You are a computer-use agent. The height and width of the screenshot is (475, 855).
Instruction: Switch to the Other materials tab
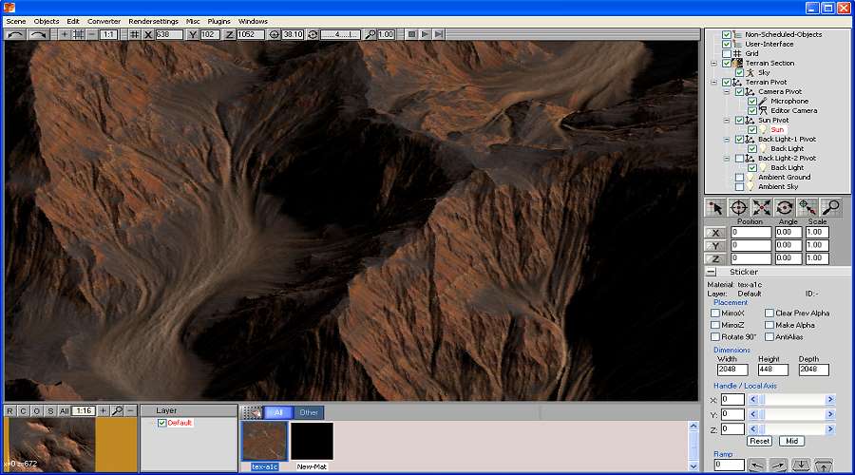[x=309, y=412]
